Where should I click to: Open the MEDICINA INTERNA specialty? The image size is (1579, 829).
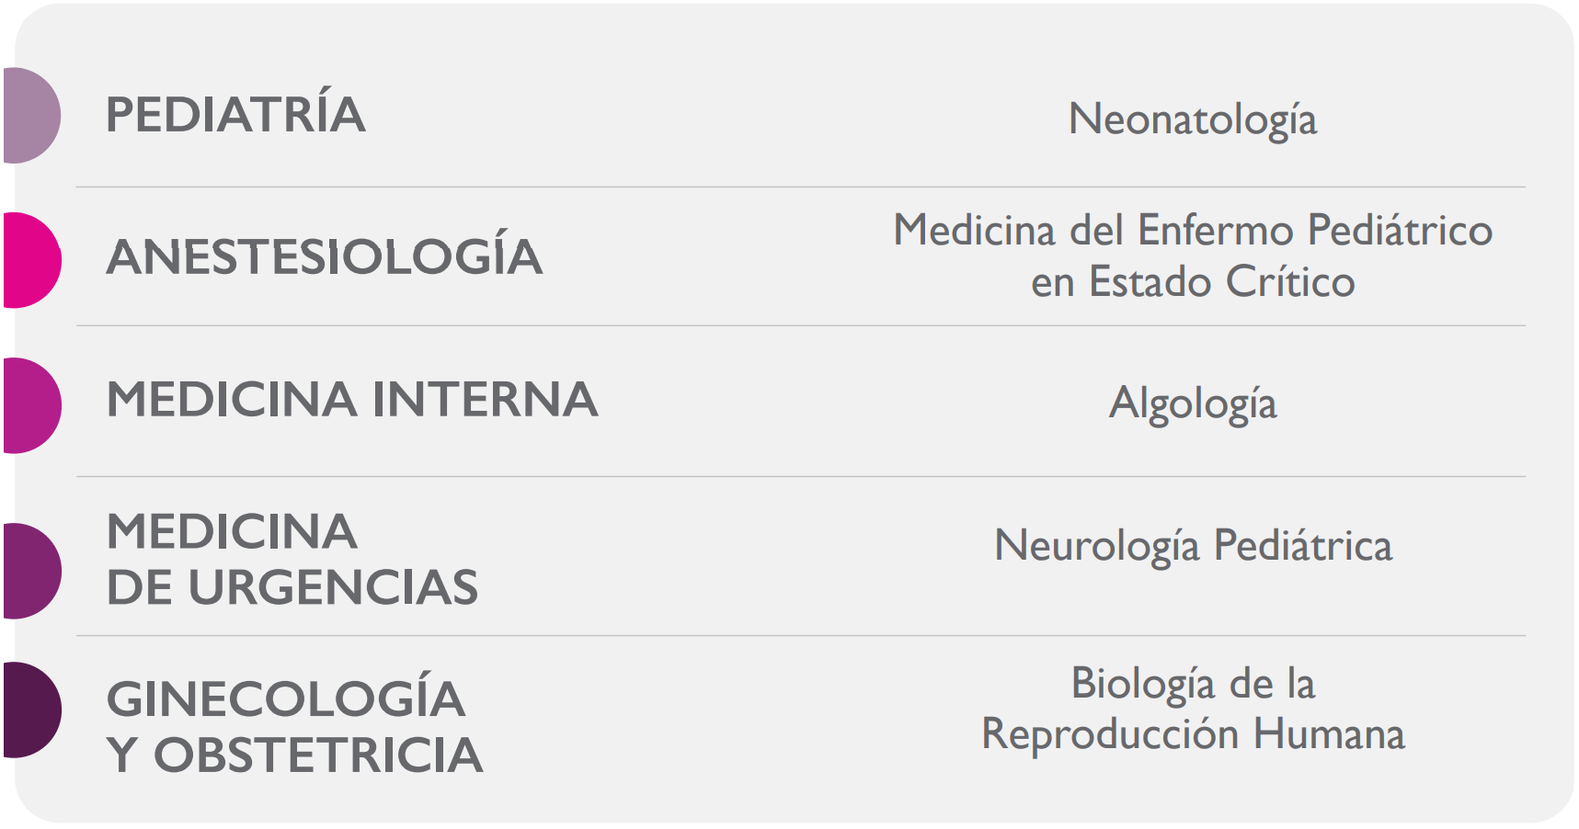352,399
